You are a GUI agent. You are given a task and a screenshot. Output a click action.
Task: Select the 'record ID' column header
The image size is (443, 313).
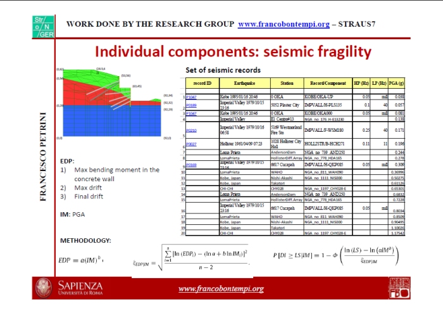coord(202,83)
